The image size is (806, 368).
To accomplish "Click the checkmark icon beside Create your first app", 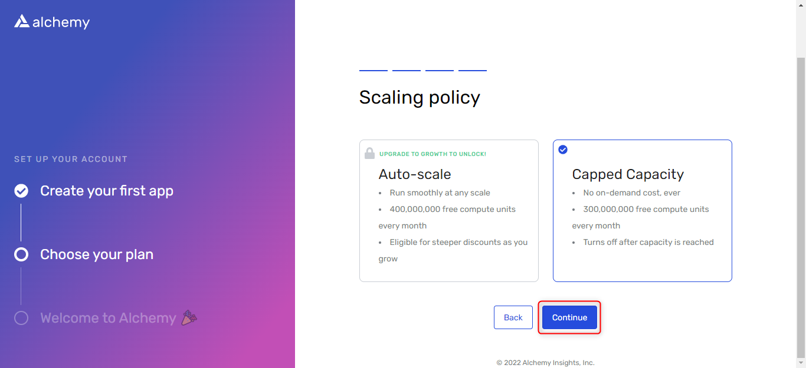I will (21, 191).
